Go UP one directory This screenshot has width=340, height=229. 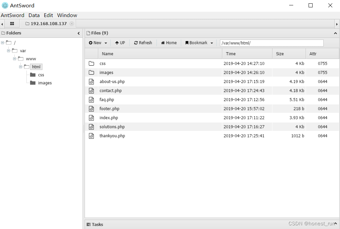(120, 43)
